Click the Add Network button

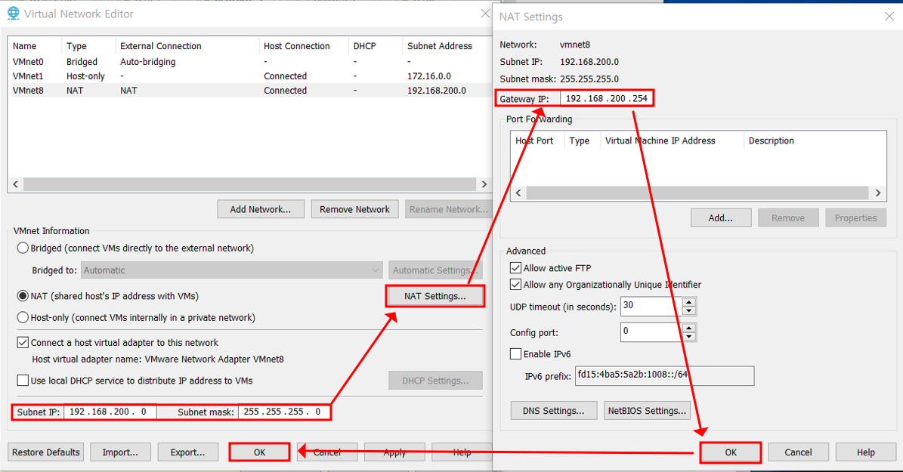(x=260, y=209)
